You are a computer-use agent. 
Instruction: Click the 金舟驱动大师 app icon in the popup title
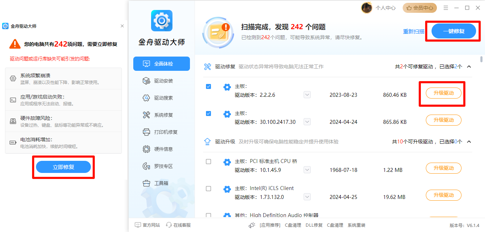click(x=5, y=26)
